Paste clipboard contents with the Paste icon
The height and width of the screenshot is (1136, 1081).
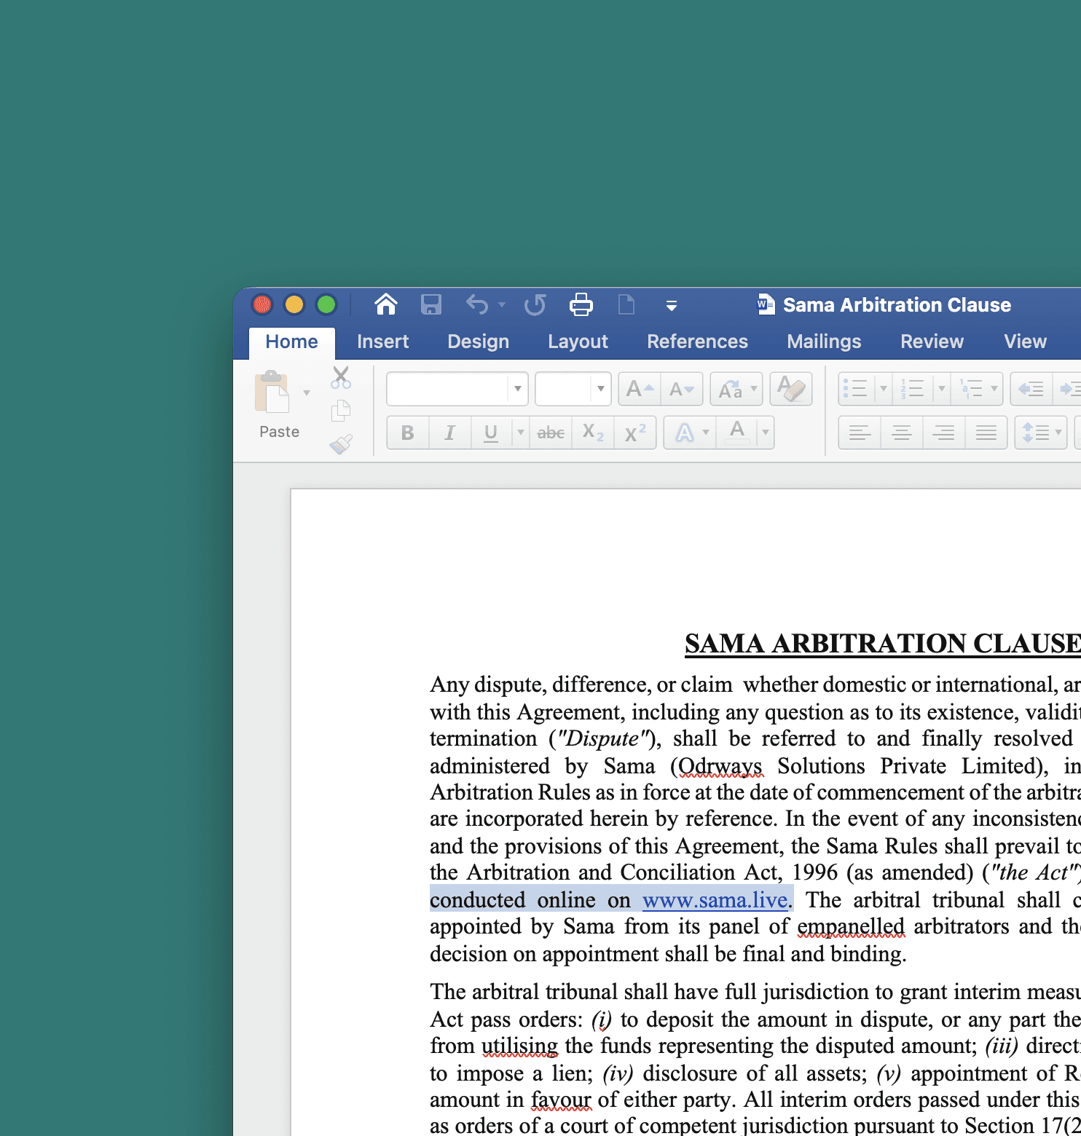272,393
